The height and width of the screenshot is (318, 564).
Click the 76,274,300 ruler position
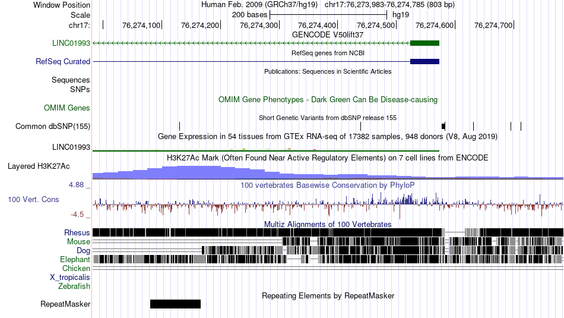[x=259, y=25]
